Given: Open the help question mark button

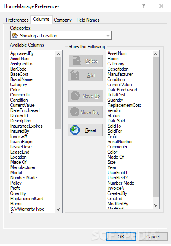Looking at the screenshot, I should tap(143, 6).
